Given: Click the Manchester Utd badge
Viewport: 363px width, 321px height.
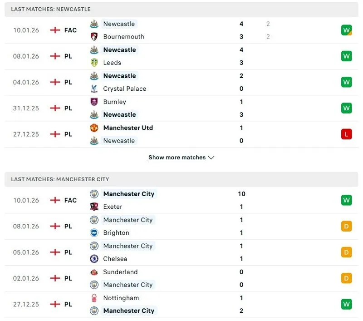Looking at the screenshot, I should (94, 128).
